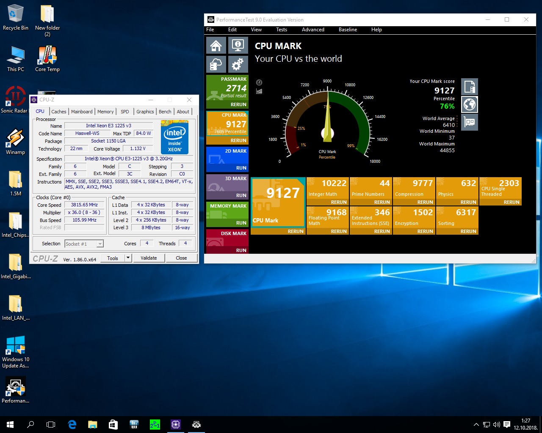Run the 2D Mark test
This screenshot has height=433, width=542.
[x=241, y=168]
